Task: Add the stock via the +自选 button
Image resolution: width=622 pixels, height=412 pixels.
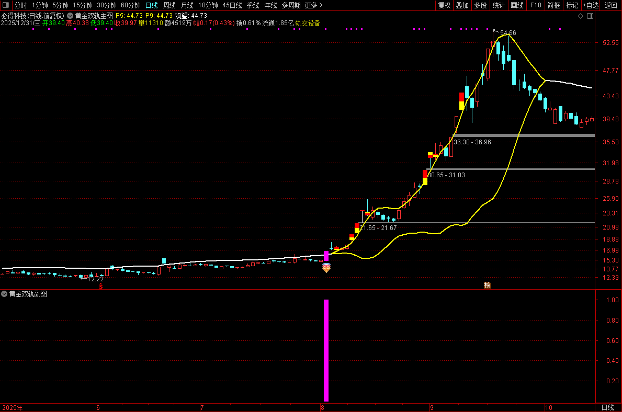Action: click(591, 5)
